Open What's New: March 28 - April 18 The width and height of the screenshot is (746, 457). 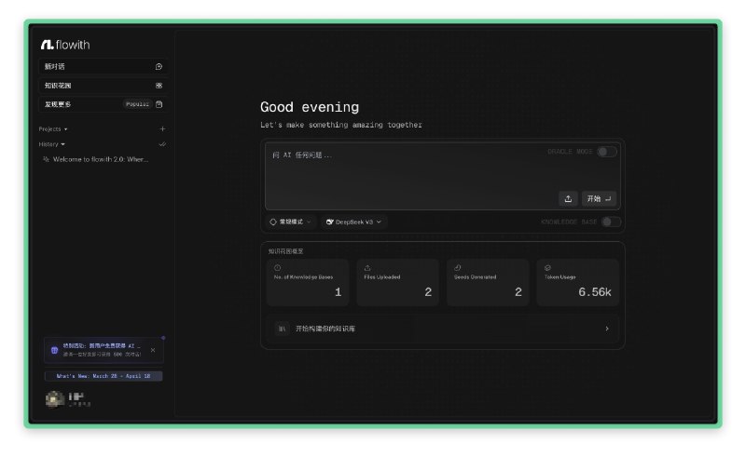pyautogui.click(x=104, y=376)
